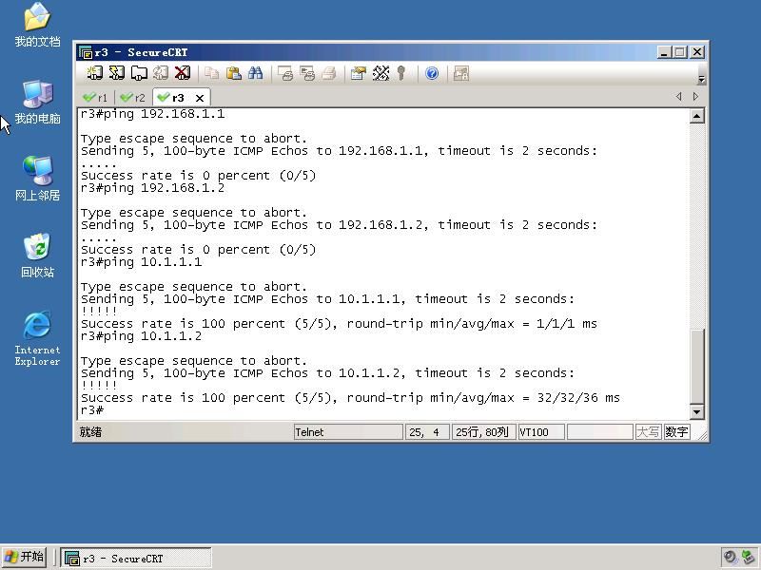The width and height of the screenshot is (761, 570).
Task: Click r3 - SecureCRT taskbar button
Action: 136,558
